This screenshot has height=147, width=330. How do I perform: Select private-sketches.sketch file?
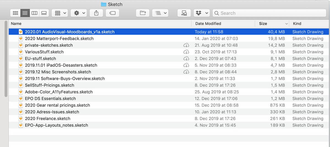(x=169, y=45)
